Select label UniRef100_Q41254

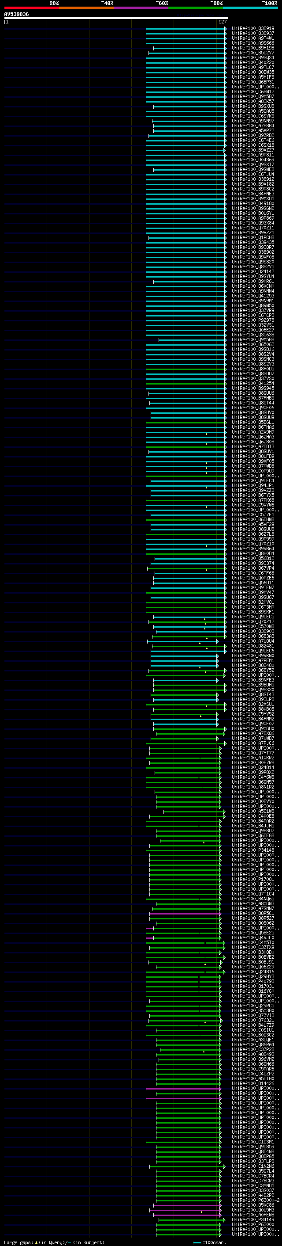252,383
